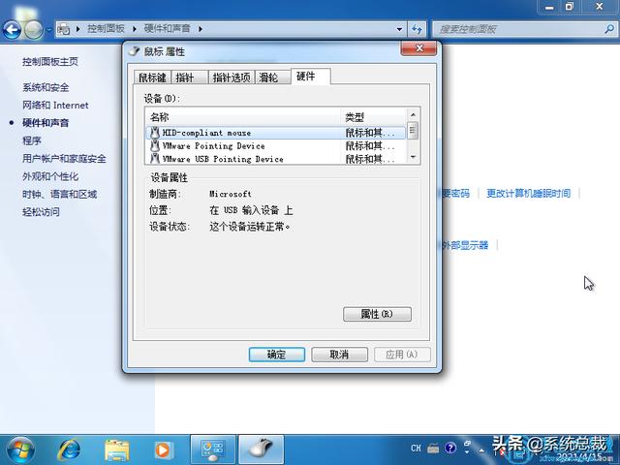The height and width of the screenshot is (465, 620).
Task: Click the CH language indicator
Action: 416,448
